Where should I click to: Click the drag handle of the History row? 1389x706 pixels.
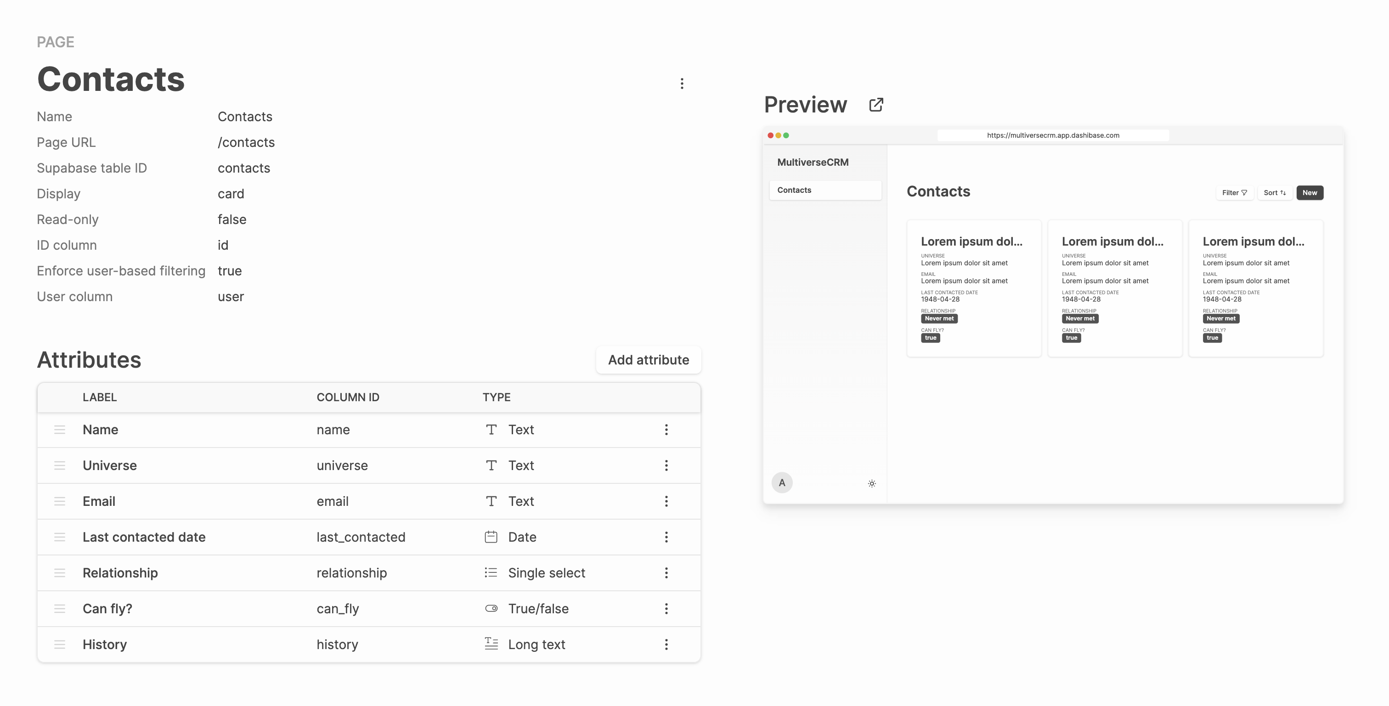(x=59, y=644)
